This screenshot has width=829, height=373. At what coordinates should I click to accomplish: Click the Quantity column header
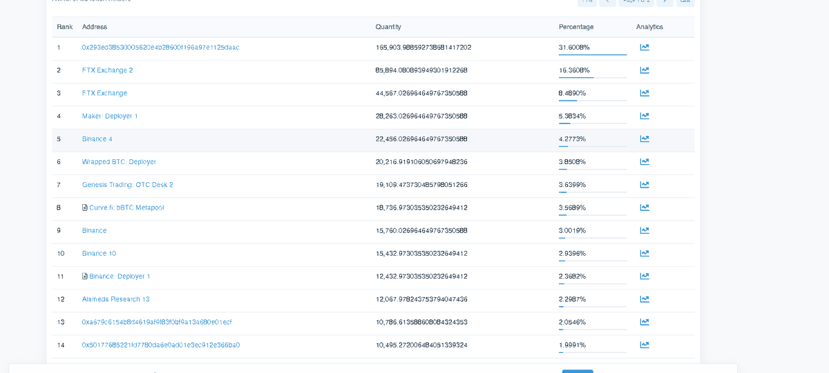tap(388, 27)
